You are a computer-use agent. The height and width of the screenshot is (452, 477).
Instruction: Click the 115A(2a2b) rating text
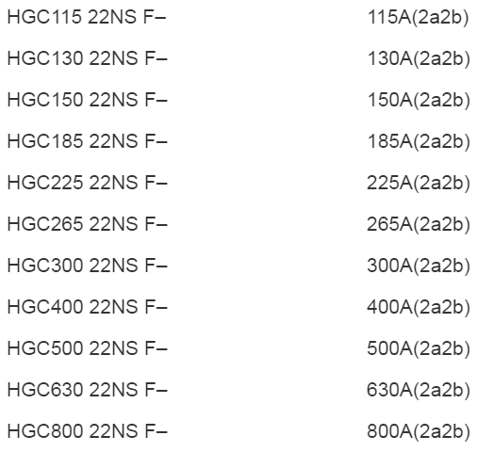point(419,17)
